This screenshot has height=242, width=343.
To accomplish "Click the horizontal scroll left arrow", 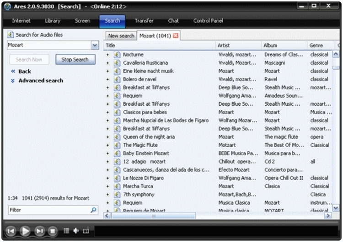I will pos(107,216).
